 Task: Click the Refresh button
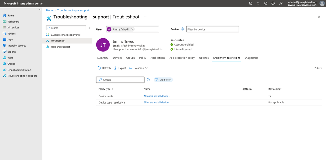pyautogui.click(x=104, y=68)
